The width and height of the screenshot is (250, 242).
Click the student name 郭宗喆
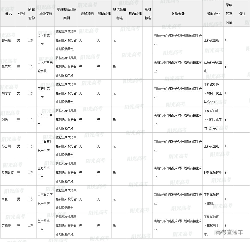click(x=6, y=40)
